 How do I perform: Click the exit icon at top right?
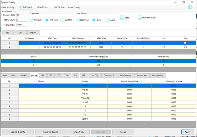[191, 7]
